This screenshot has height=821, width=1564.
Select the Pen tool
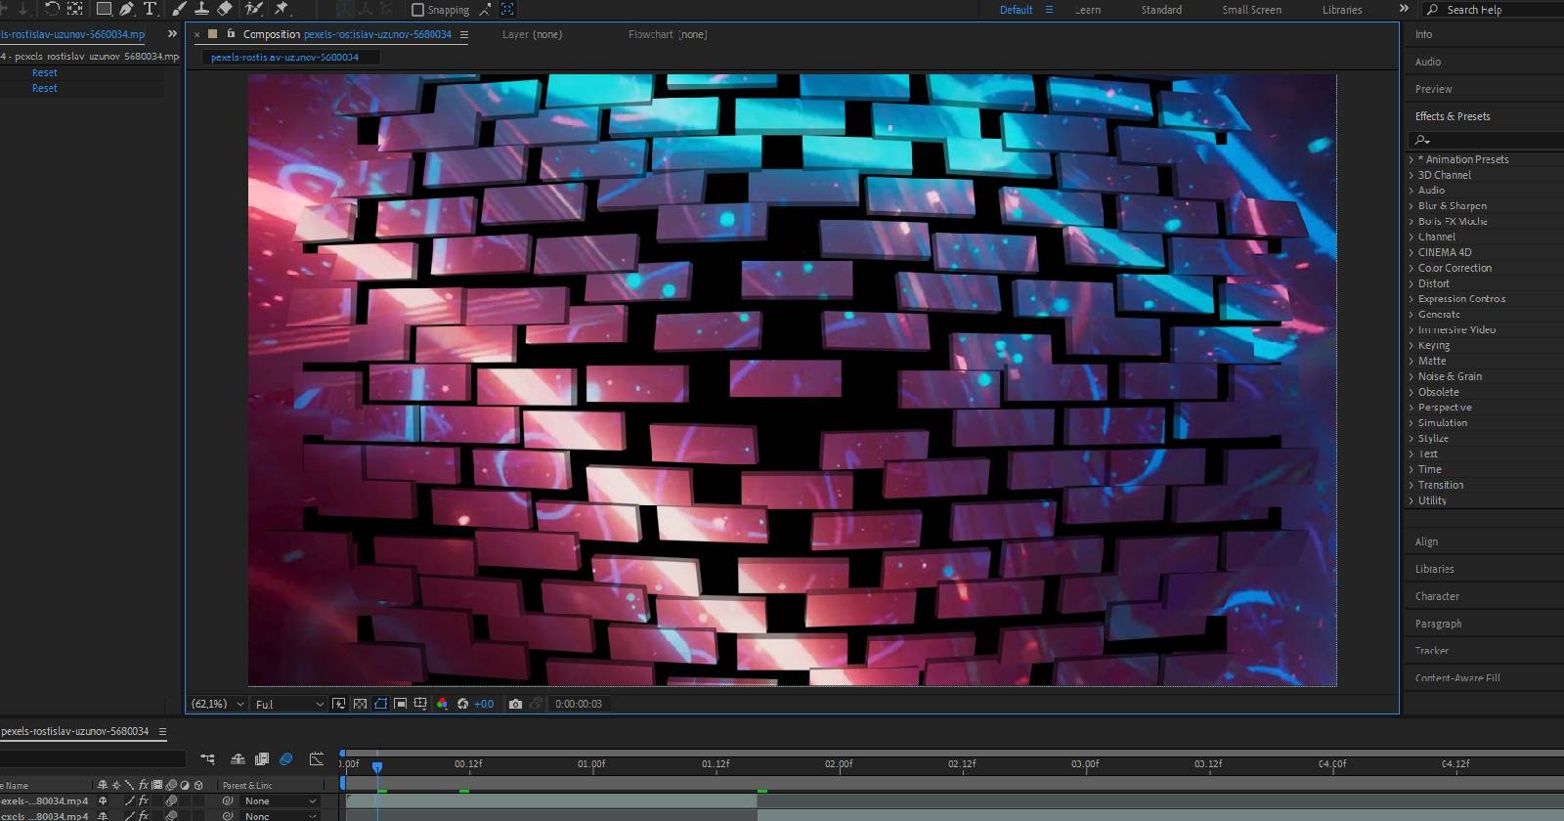pyautogui.click(x=126, y=9)
